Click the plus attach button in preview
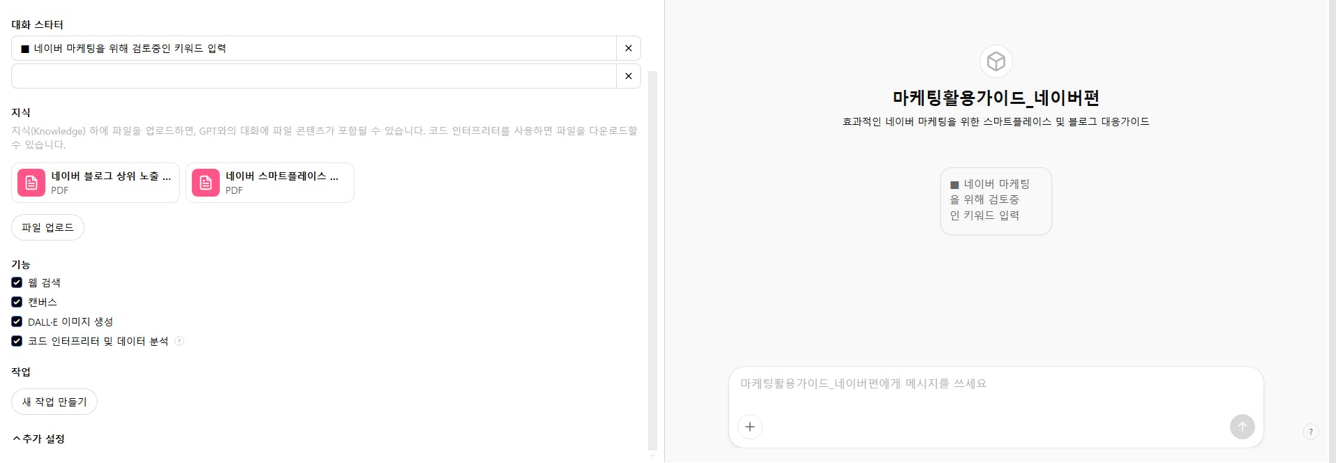The image size is (1336, 463). click(750, 427)
